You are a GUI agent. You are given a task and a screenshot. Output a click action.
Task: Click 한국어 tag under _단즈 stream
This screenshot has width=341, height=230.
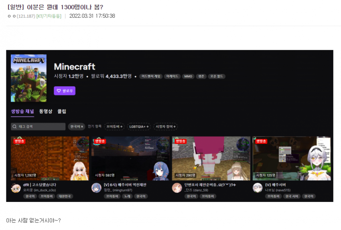191,196
